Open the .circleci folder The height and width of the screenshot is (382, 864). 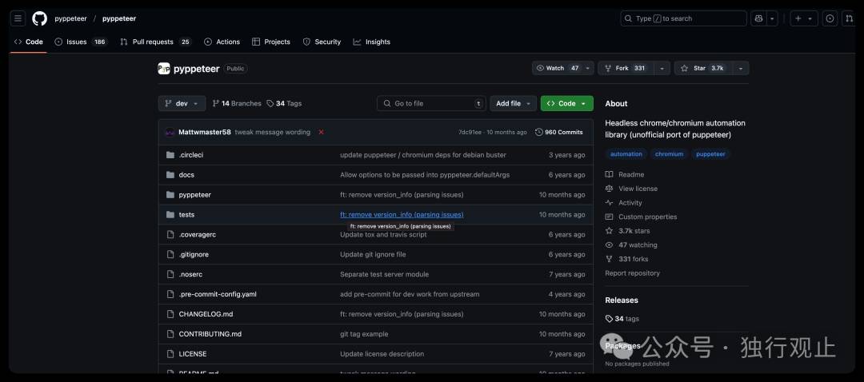pyautogui.click(x=191, y=155)
